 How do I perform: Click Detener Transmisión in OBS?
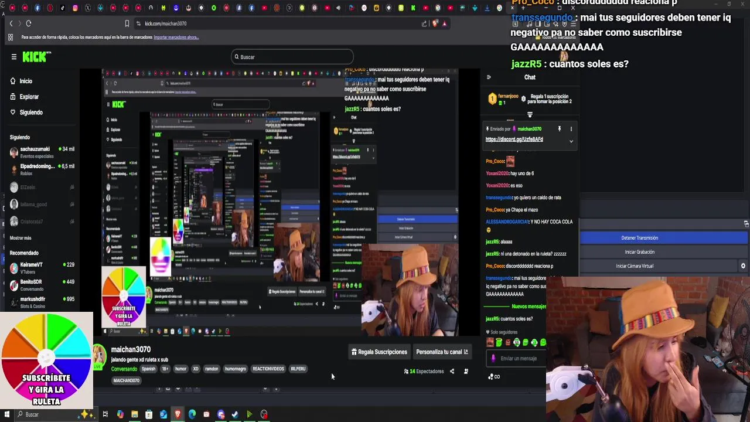[x=664, y=238]
